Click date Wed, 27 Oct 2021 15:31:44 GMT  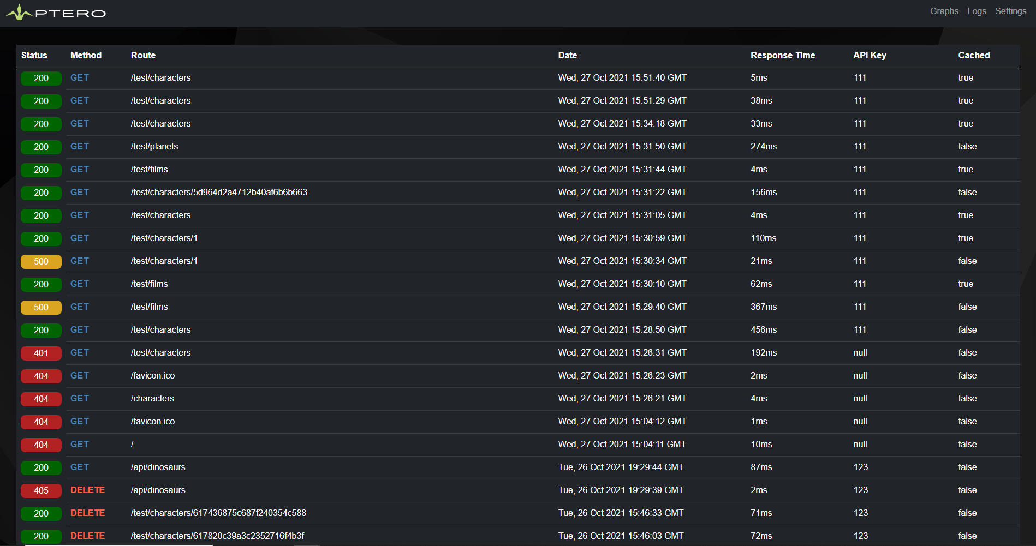pyautogui.click(x=622, y=169)
